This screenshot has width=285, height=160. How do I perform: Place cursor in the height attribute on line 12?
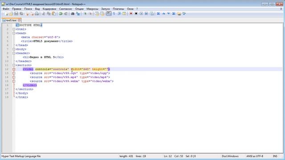(x=100, y=69)
